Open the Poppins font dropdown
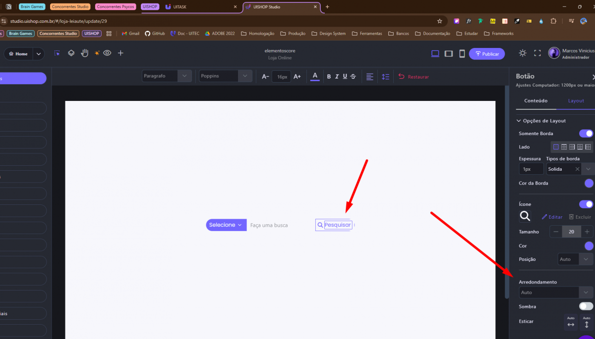This screenshot has width=595, height=339. coord(225,76)
